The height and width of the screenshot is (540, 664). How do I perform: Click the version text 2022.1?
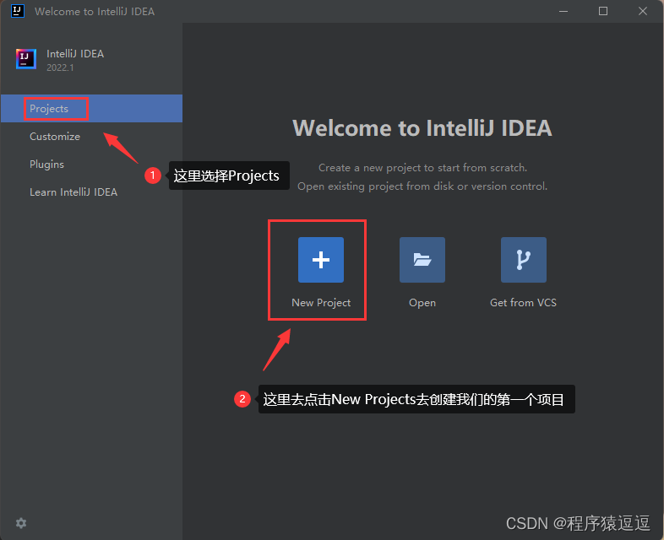(60, 67)
